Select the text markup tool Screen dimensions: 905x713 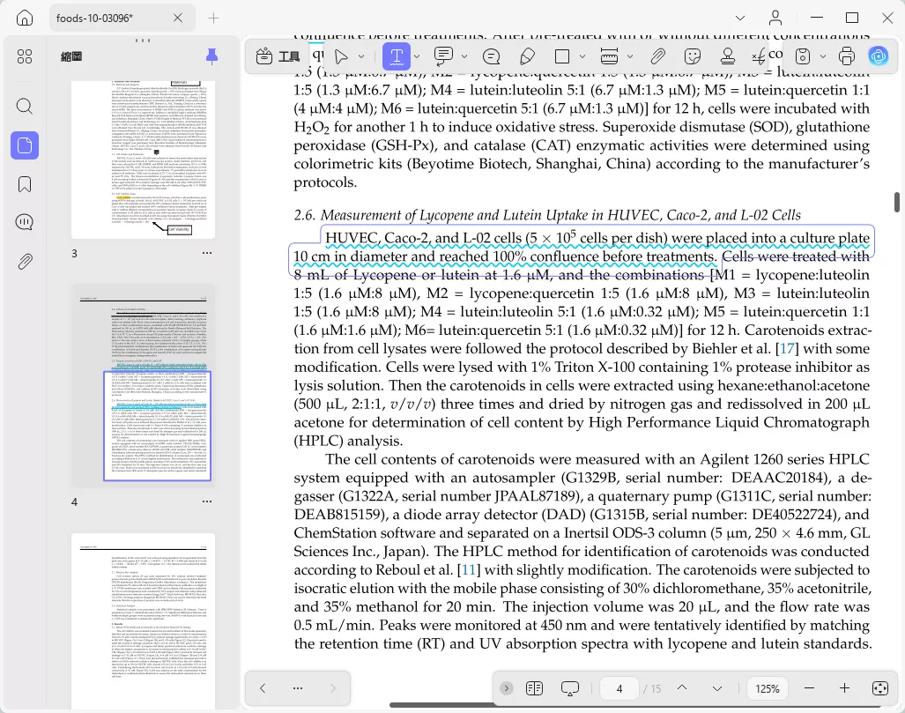coord(397,56)
